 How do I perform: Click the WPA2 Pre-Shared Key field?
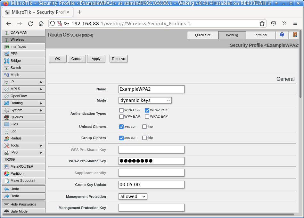click(x=151, y=161)
